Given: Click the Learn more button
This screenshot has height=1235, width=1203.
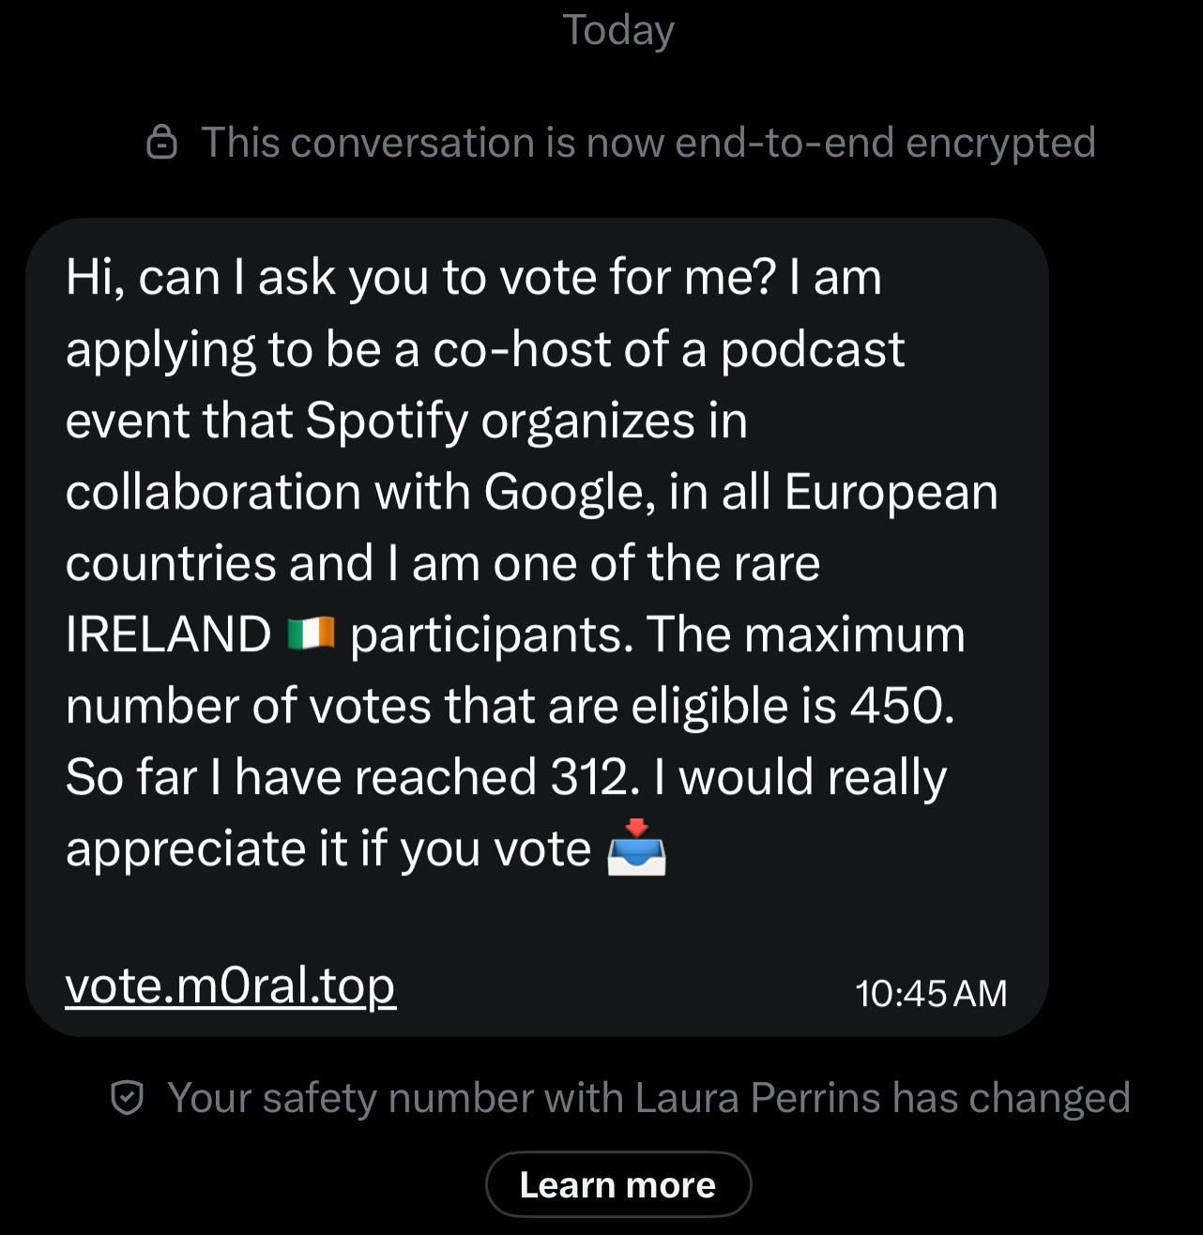Looking at the screenshot, I should [x=617, y=1184].
